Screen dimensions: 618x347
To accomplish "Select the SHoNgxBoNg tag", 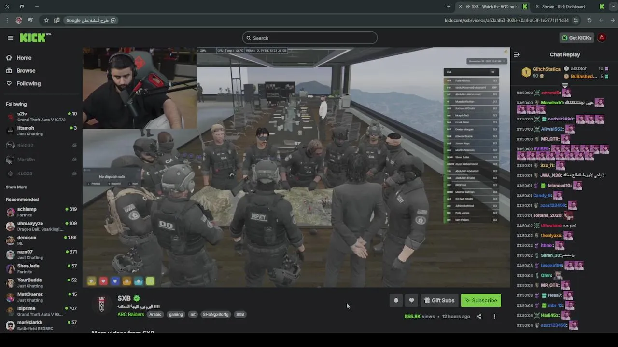I will (x=216, y=314).
